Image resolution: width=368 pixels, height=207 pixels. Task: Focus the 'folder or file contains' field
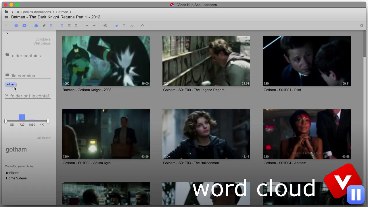(x=28, y=96)
